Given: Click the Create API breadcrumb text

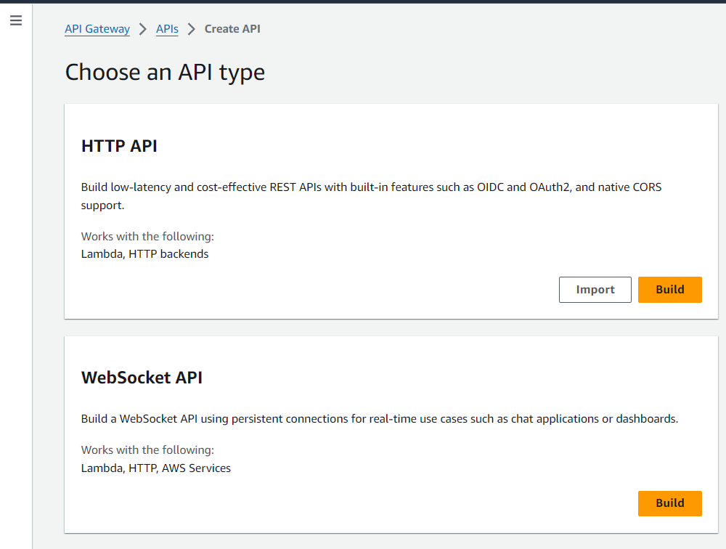Looking at the screenshot, I should click(232, 29).
